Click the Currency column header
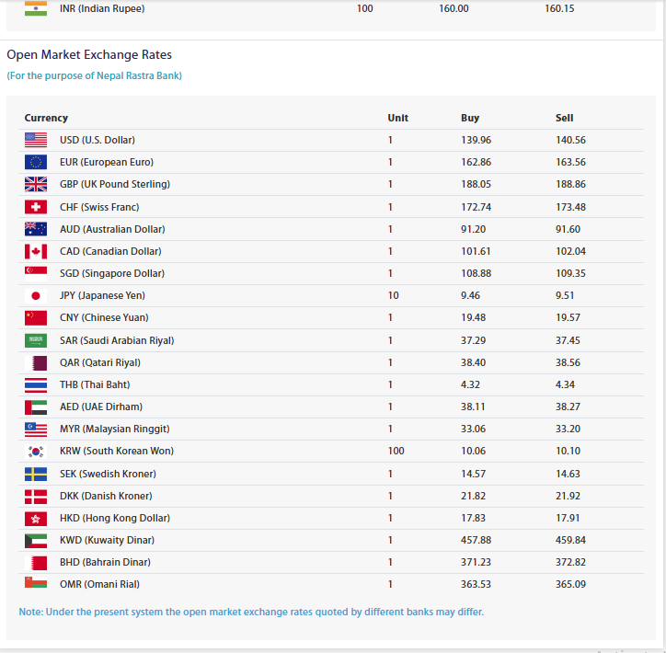This screenshot has width=666, height=653. click(46, 118)
